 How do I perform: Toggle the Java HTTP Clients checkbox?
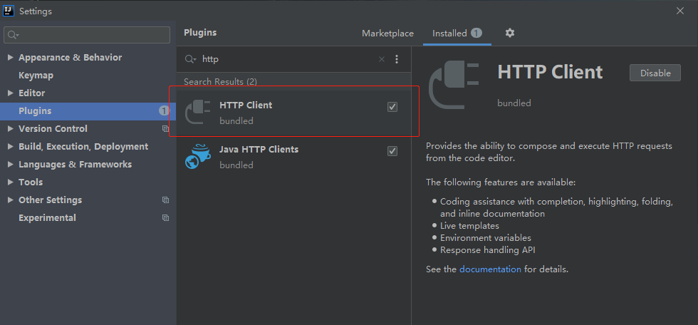(392, 151)
